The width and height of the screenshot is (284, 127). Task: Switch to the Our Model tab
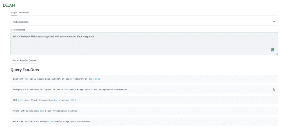tap(24, 13)
